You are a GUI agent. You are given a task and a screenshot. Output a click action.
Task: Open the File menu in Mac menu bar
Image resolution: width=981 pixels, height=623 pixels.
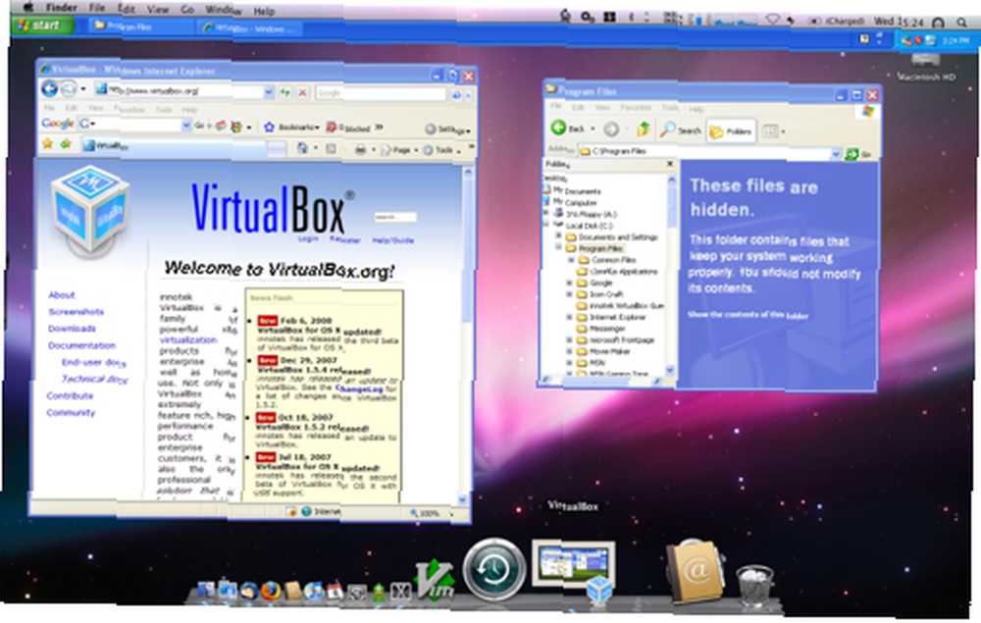pyautogui.click(x=97, y=8)
